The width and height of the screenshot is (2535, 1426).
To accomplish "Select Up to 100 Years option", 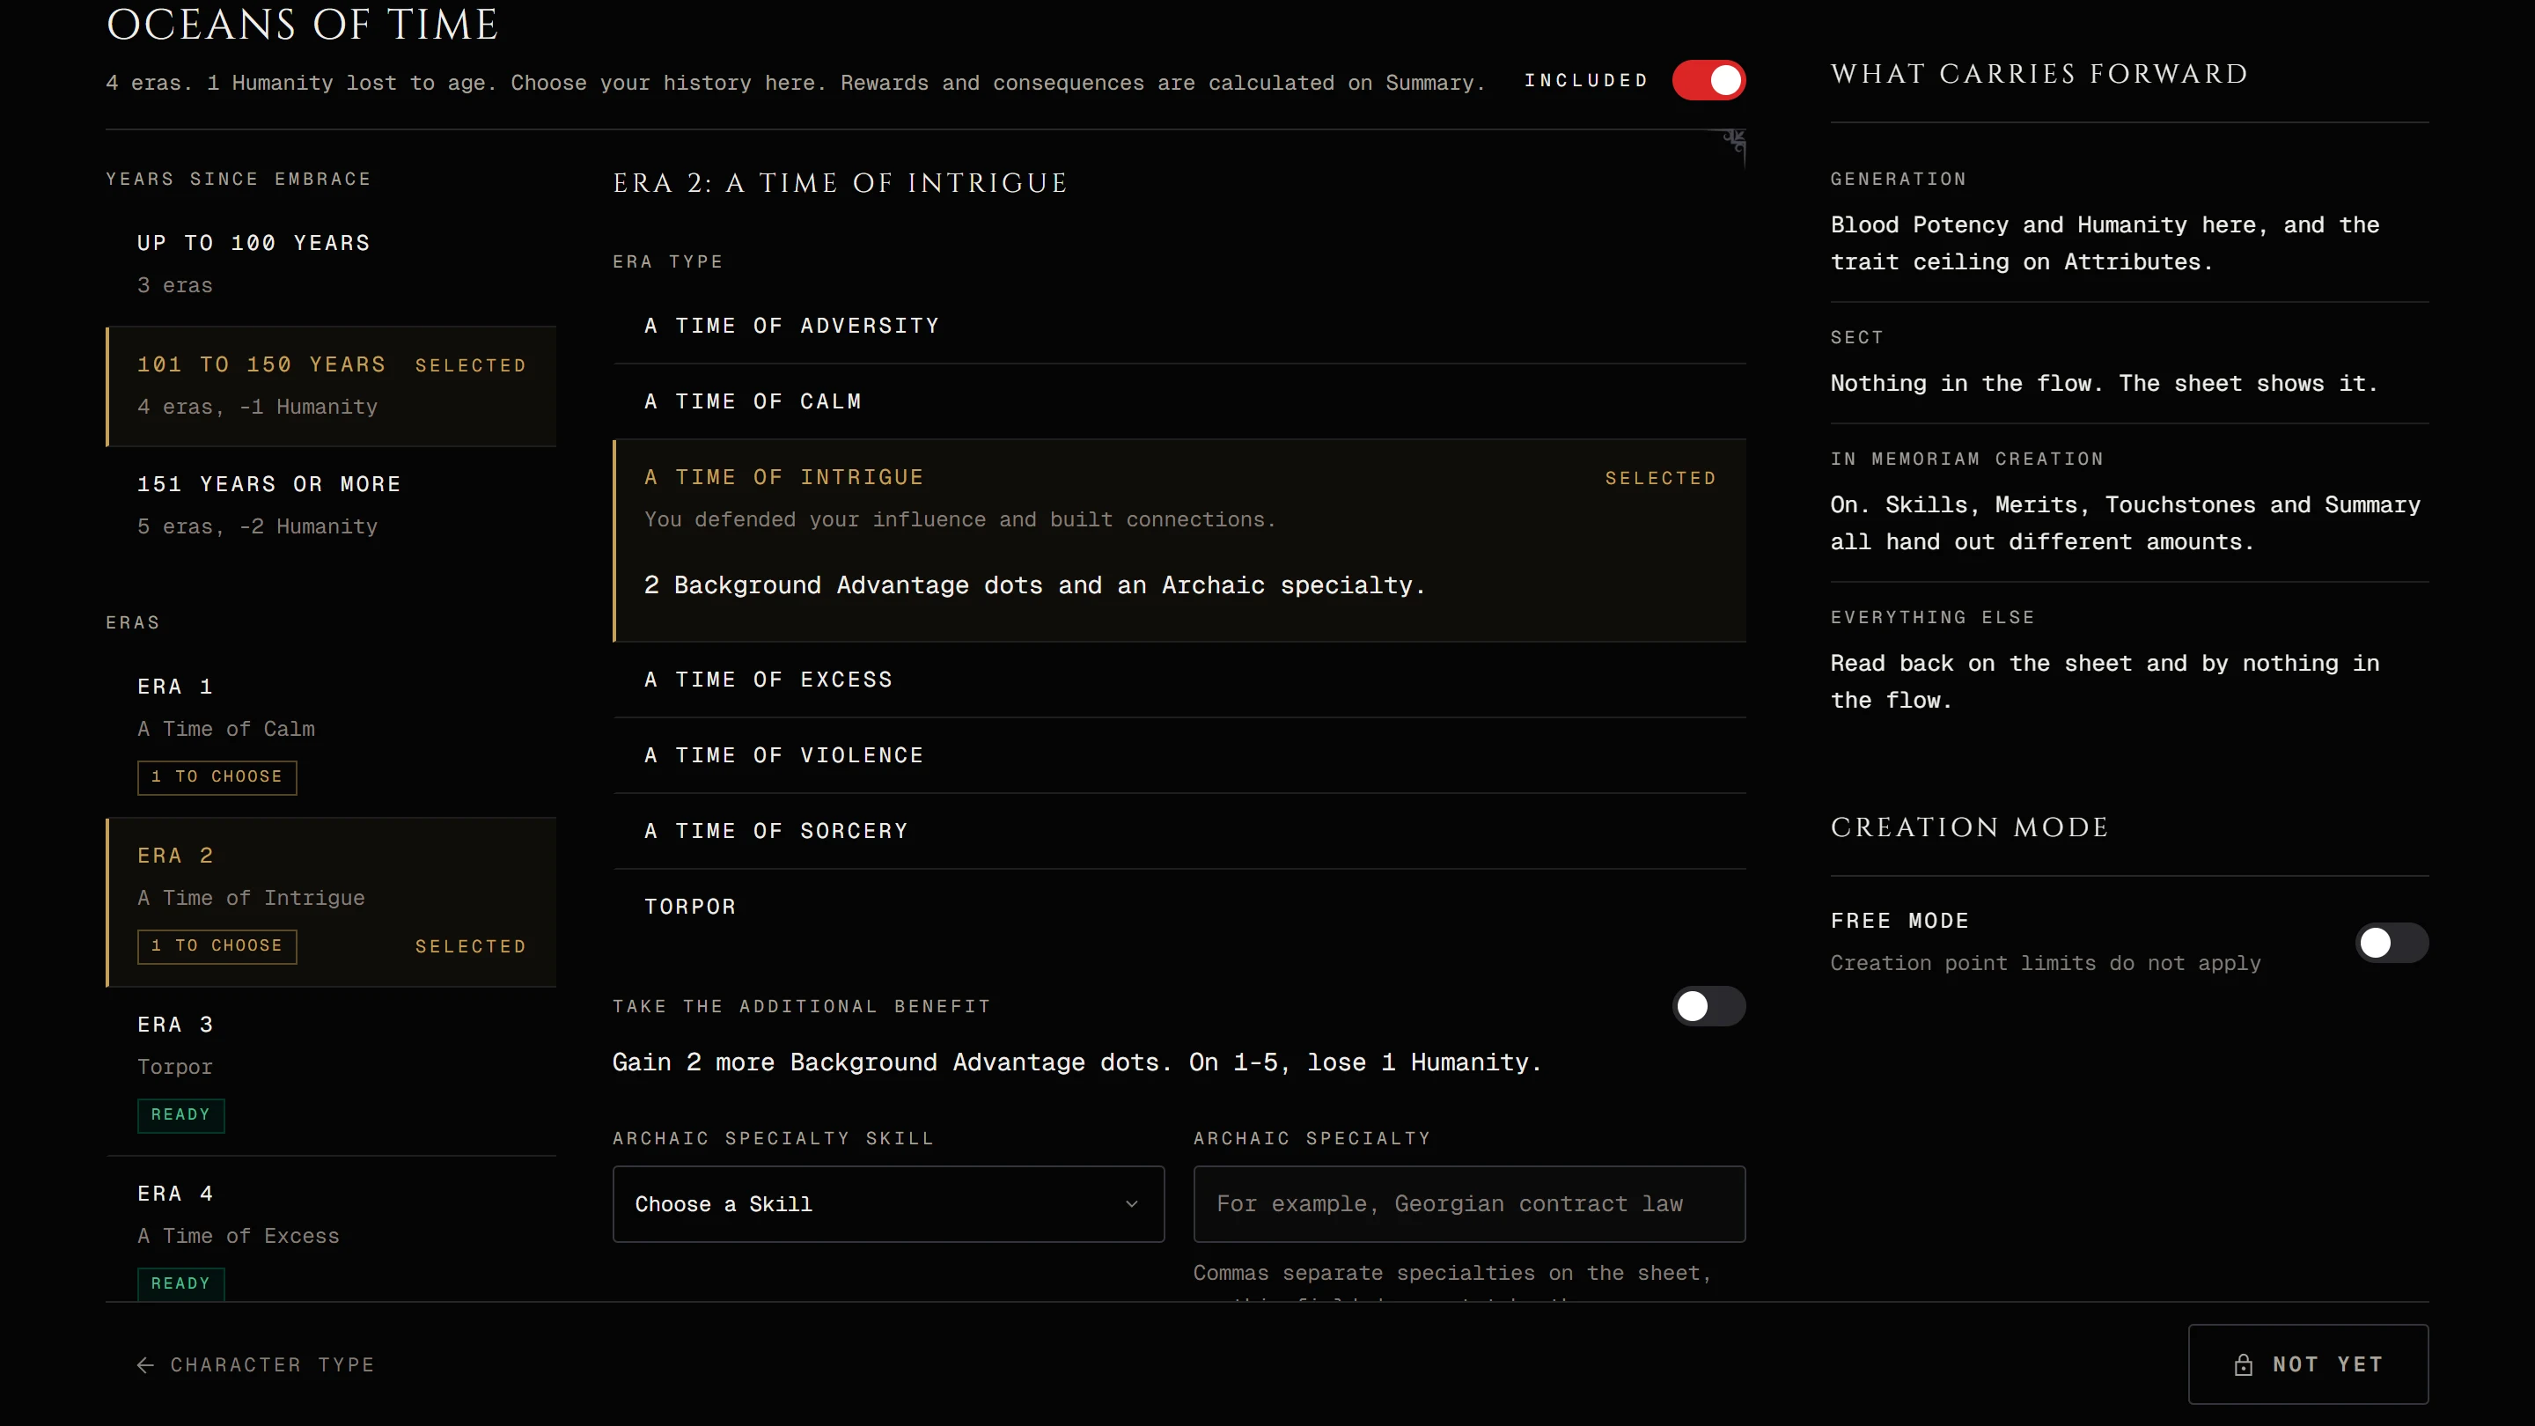I will (331, 265).
